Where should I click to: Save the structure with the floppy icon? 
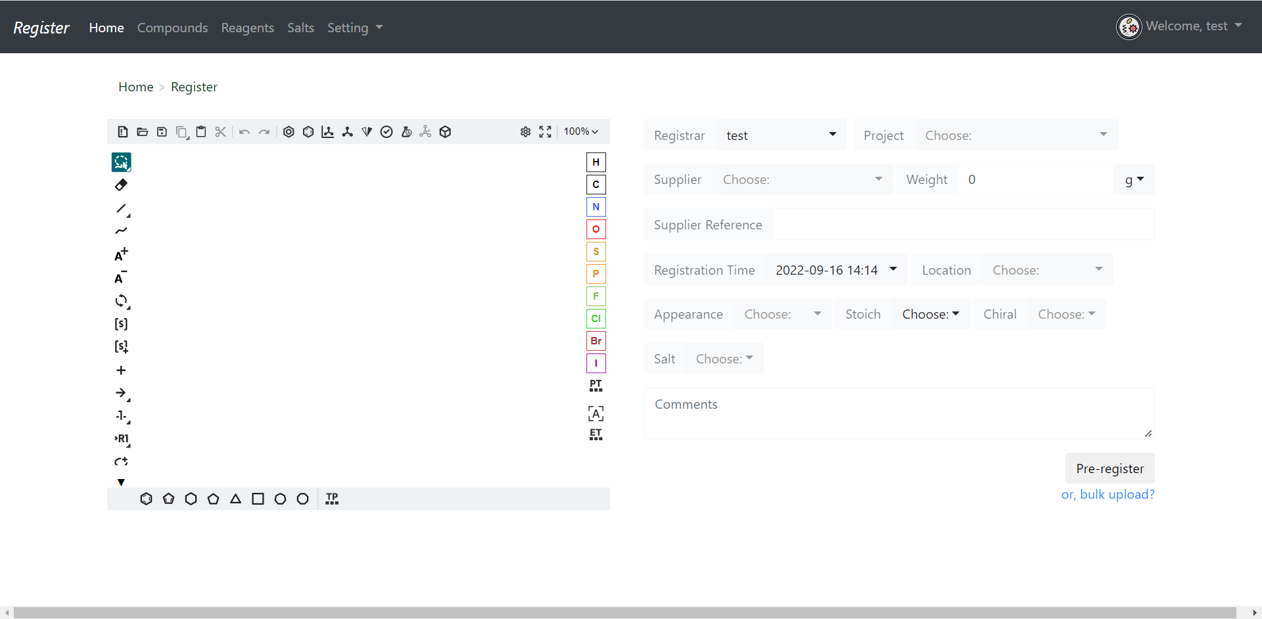162,132
